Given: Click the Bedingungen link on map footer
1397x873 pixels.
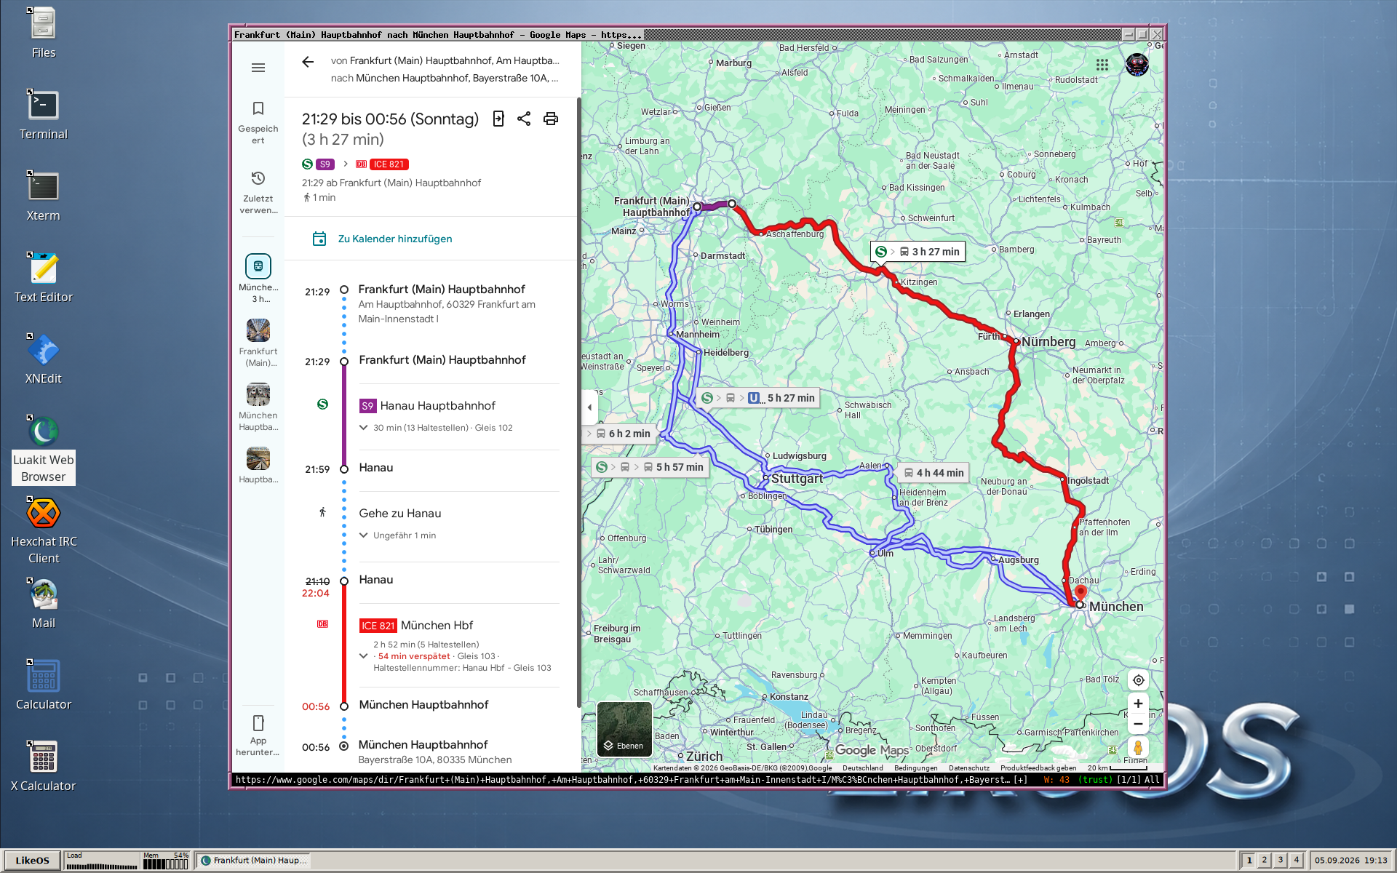Looking at the screenshot, I should 915,768.
